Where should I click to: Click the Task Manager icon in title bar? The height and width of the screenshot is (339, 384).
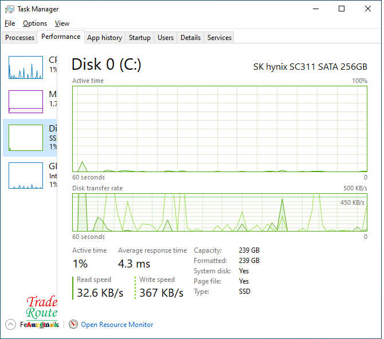click(10, 9)
